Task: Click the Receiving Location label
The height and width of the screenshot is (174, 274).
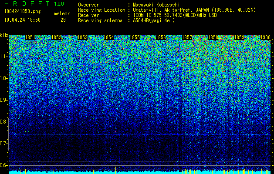Action: (x=101, y=10)
